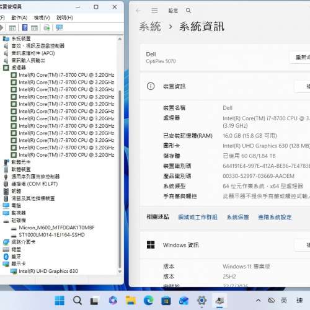Screen dimensions: 310x310
Task: Open the 網域或工作群組 link
Action: 198,217
